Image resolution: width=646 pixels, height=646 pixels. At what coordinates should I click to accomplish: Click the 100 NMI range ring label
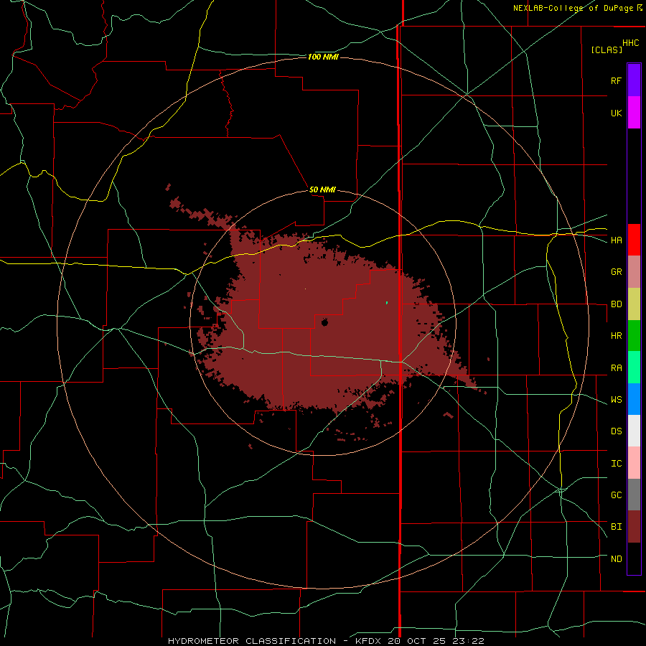click(323, 57)
